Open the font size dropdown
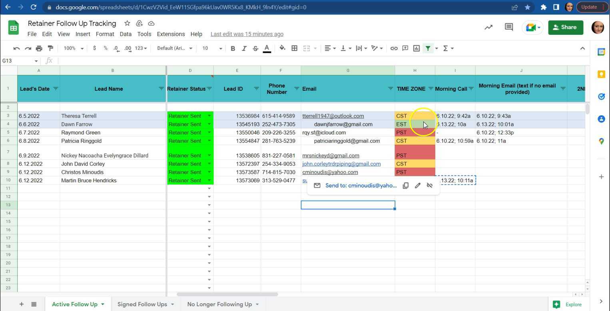Image resolution: width=610 pixels, height=311 pixels. [212, 48]
